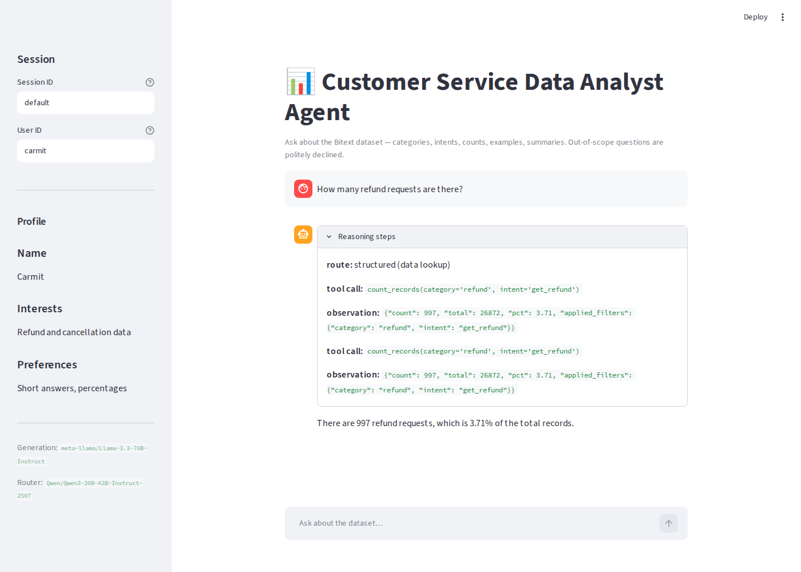Click the first count_records tool call code
This screenshot has width=801, height=572.
tap(473, 289)
